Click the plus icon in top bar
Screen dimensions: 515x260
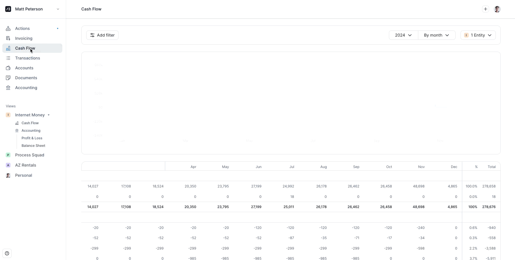pos(485,9)
